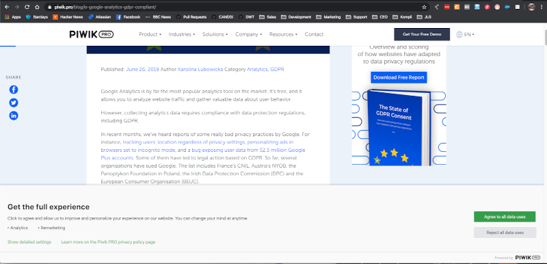The image size is (547, 264).
Task: Open the Salesforce cloud extension icon
Action: coord(507,7)
